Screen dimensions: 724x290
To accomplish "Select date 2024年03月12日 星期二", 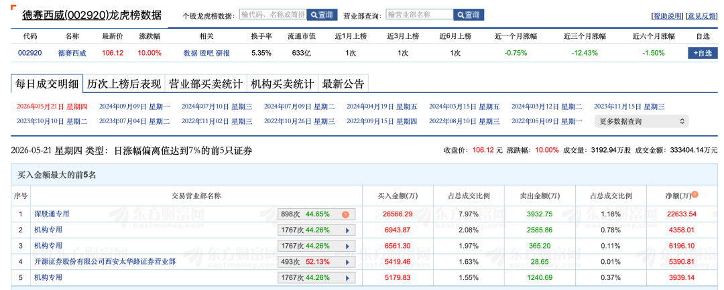I will (x=547, y=106).
